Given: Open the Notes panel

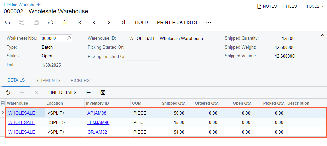Looking at the screenshot, I should (x=267, y=6).
